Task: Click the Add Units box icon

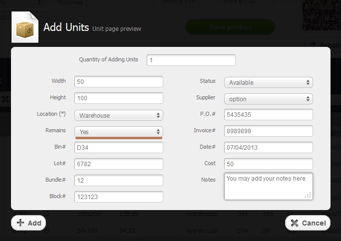Action: click(x=25, y=28)
